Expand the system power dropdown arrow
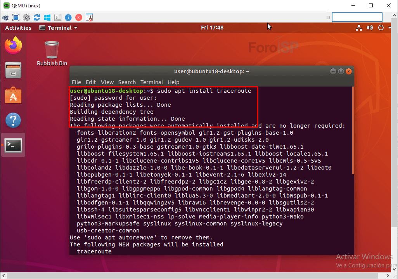Image resolution: width=398 pixels, height=279 pixels. 390,28
